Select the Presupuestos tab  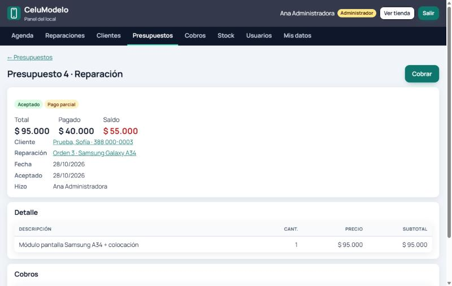pyautogui.click(x=153, y=36)
